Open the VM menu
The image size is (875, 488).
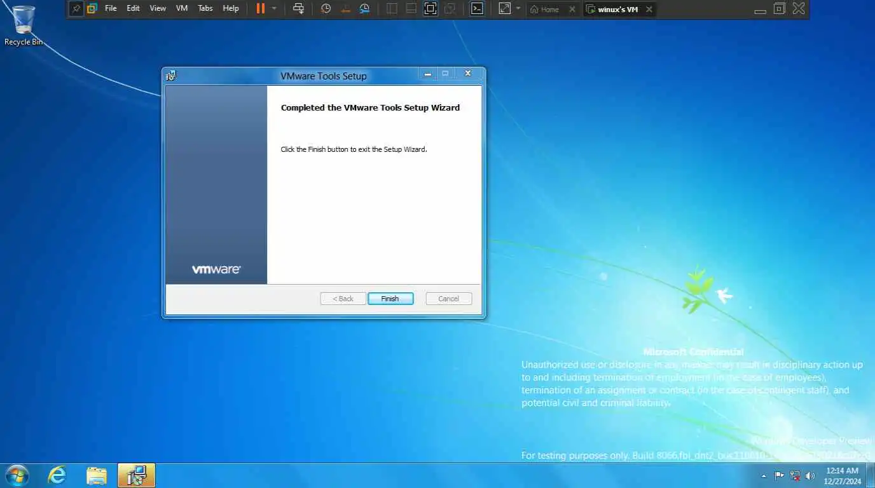tap(182, 9)
